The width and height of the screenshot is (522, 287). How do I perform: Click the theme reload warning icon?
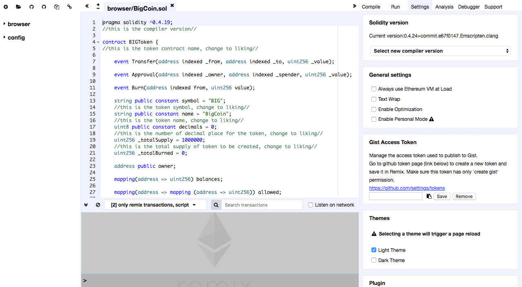(x=374, y=234)
